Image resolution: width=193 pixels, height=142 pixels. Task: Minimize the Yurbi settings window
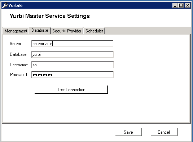pyautogui.click(x=175, y=5)
